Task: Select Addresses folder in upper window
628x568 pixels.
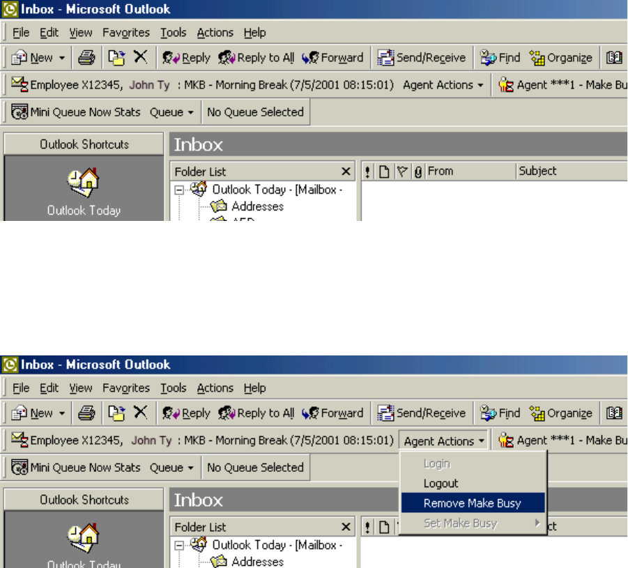Action: [257, 206]
